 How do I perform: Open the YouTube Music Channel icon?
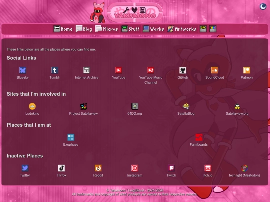pyautogui.click(x=151, y=70)
